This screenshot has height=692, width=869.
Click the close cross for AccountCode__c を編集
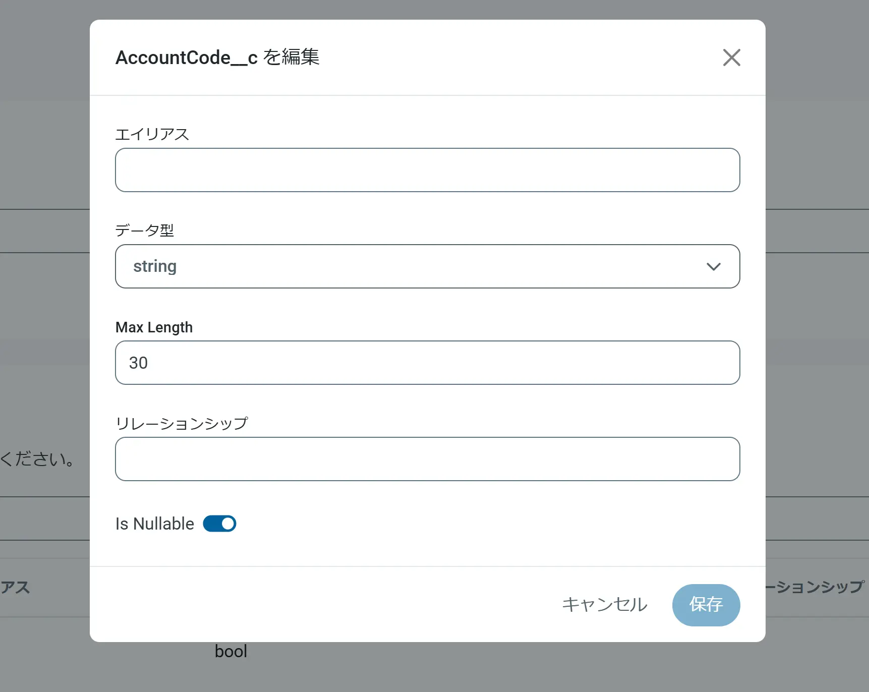(731, 57)
